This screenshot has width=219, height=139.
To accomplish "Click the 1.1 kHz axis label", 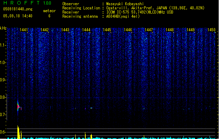I will pos(3,45).
